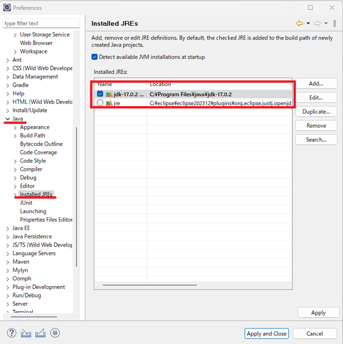Click the tree vertical scrollbar
Screen dimensions: 343x344
pyautogui.click(x=76, y=196)
